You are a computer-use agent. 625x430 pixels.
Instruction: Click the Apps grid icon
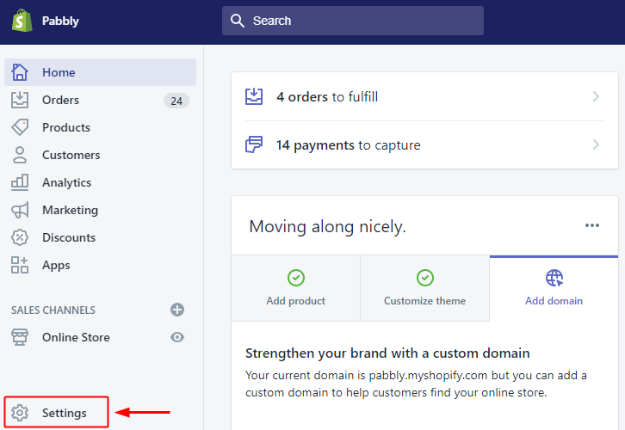20,265
